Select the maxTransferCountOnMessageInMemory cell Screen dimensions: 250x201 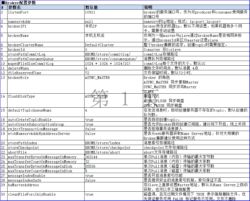click(46, 161)
